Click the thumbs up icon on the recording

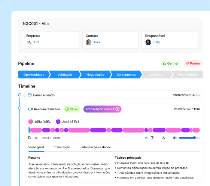point(146,138)
